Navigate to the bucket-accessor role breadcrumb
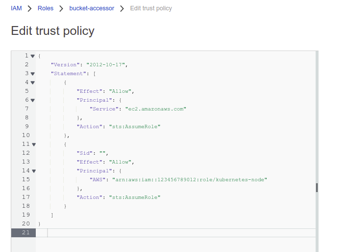Image resolution: width=346 pixels, height=252 pixels. (x=92, y=8)
